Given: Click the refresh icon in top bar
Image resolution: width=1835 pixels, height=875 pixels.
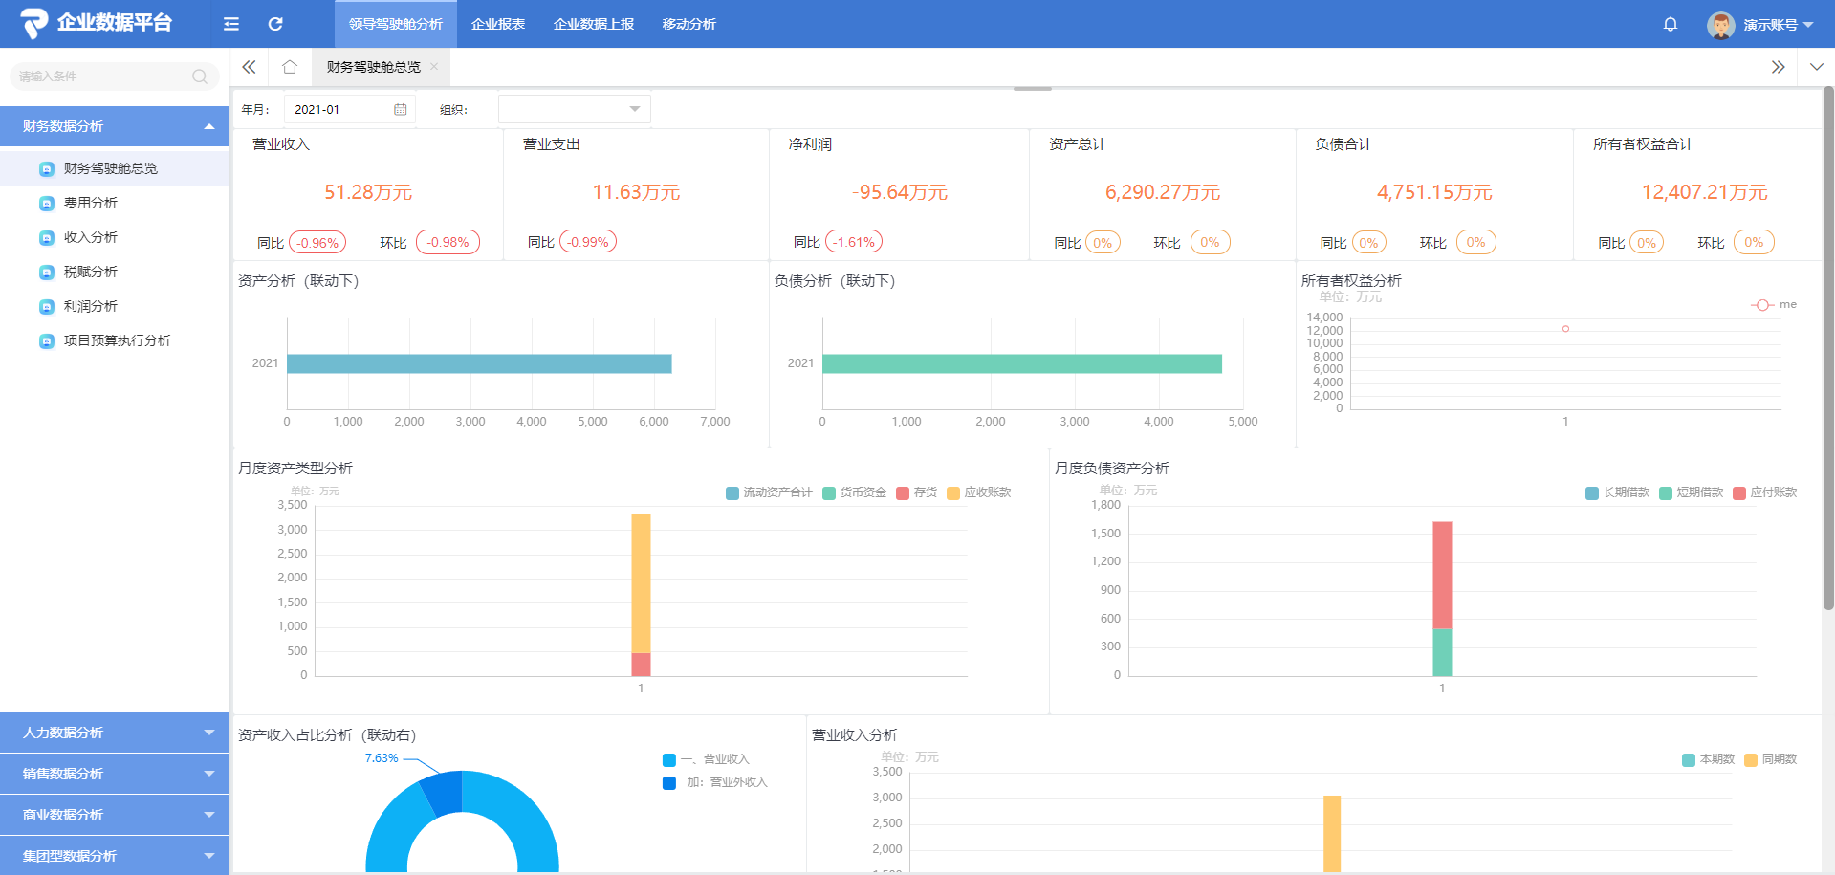Looking at the screenshot, I should click(x=275, y=24).
